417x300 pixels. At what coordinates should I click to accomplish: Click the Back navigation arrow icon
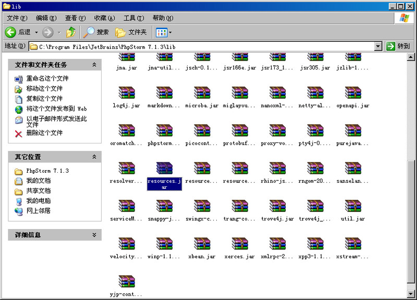(10, 32)
